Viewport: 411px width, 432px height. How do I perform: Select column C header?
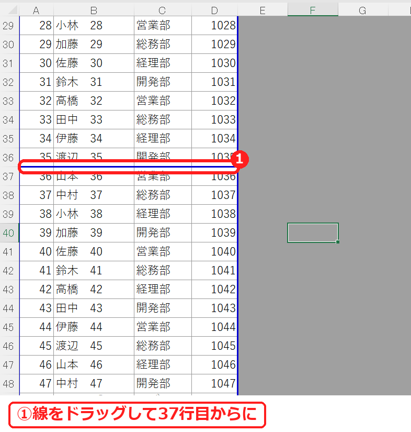pyautogui.click(x=163, y=10)
